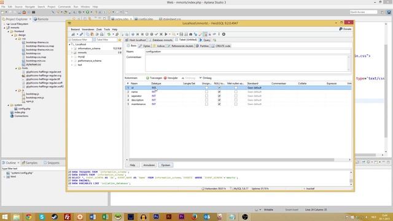Click the favorites star icon beside Tabel filter
This screenshot has width=393, height=221.
tap(120, 40)
